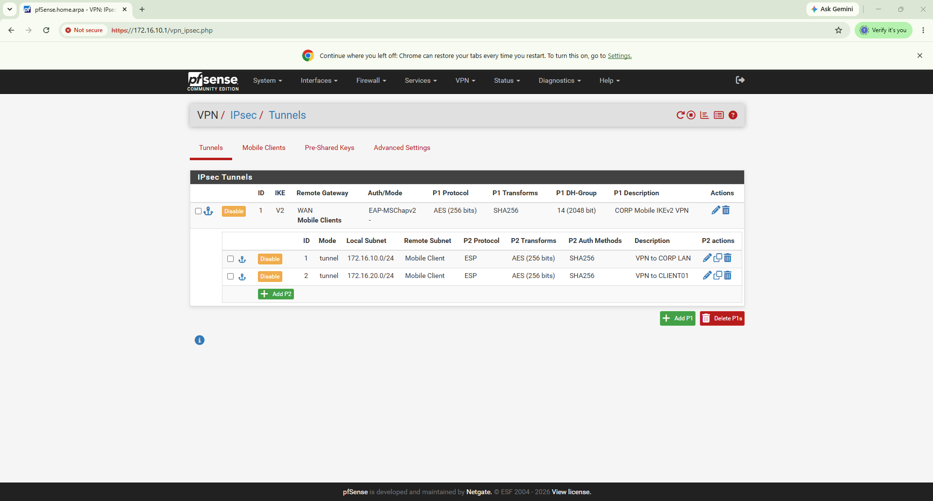Expand the System menu

tap(268, 81)
